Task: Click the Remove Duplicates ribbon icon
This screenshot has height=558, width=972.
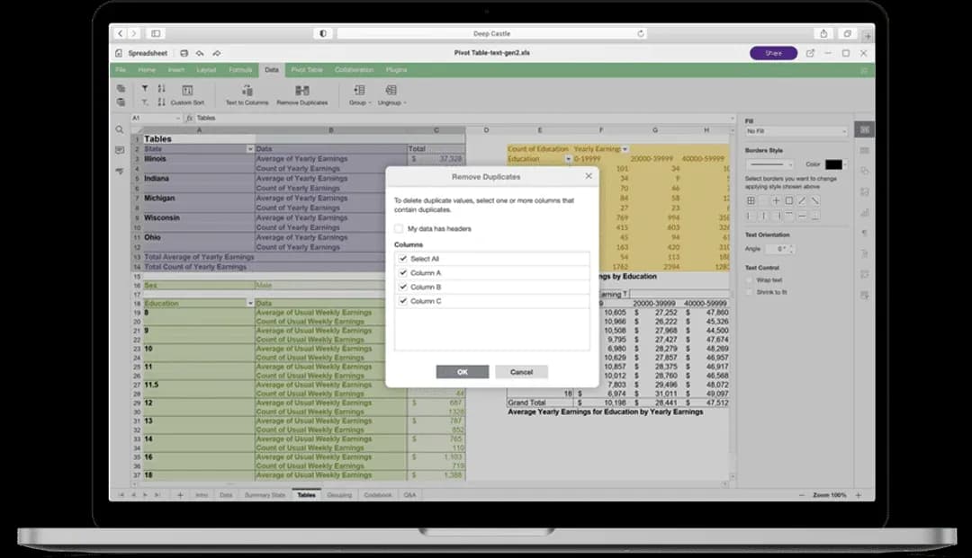Action: point(301,91)
